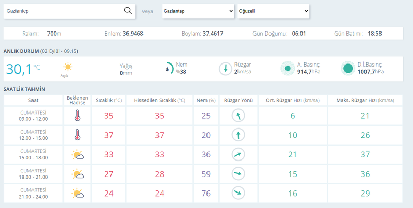The width and height of the screenshot is (413, 208).
Task: Click wind direction arrow for 09.00 - 12.00
Action: (x=239, y=116)
